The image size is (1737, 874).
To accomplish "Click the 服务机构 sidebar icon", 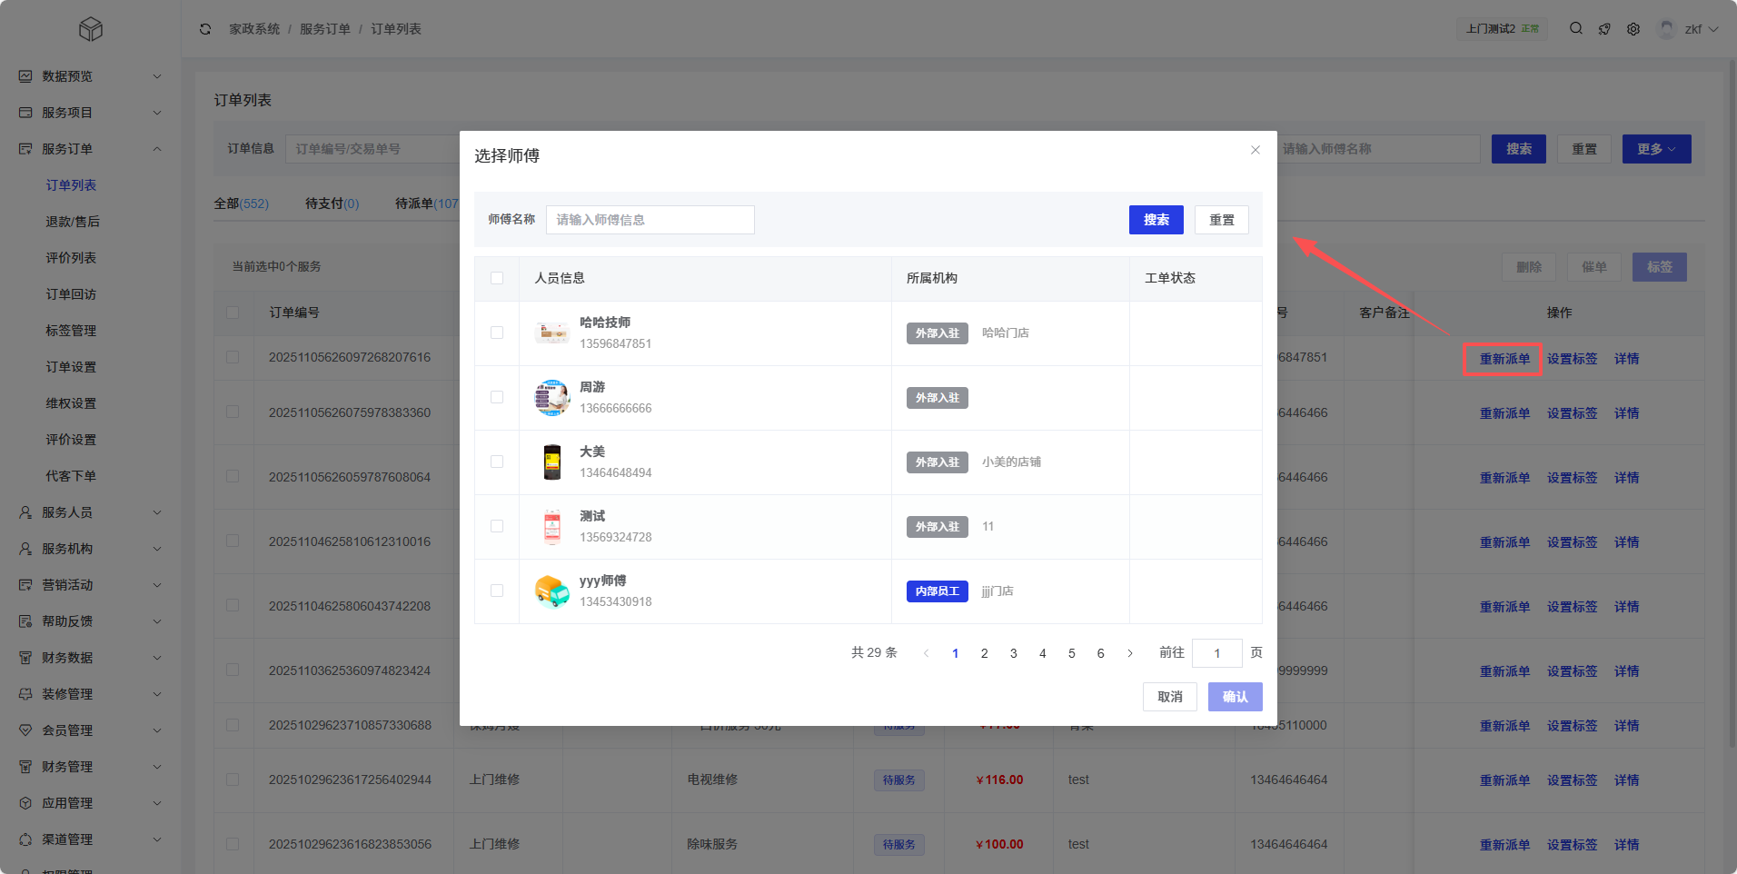I will tap(25, 549).
